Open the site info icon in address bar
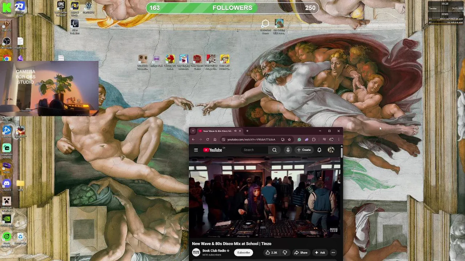This screenshot has height=261, width=465. 223,139
